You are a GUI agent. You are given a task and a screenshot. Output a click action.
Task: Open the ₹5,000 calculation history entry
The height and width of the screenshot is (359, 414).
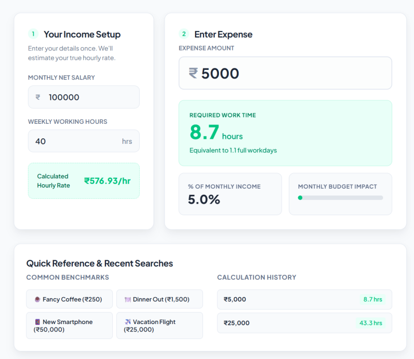pos(304,300)
